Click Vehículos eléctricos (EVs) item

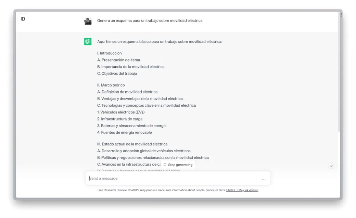[121, 112]
